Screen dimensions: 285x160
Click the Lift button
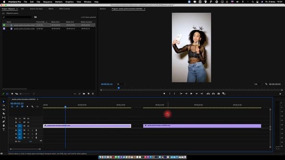pyautogui.click(x=208, y=94)
